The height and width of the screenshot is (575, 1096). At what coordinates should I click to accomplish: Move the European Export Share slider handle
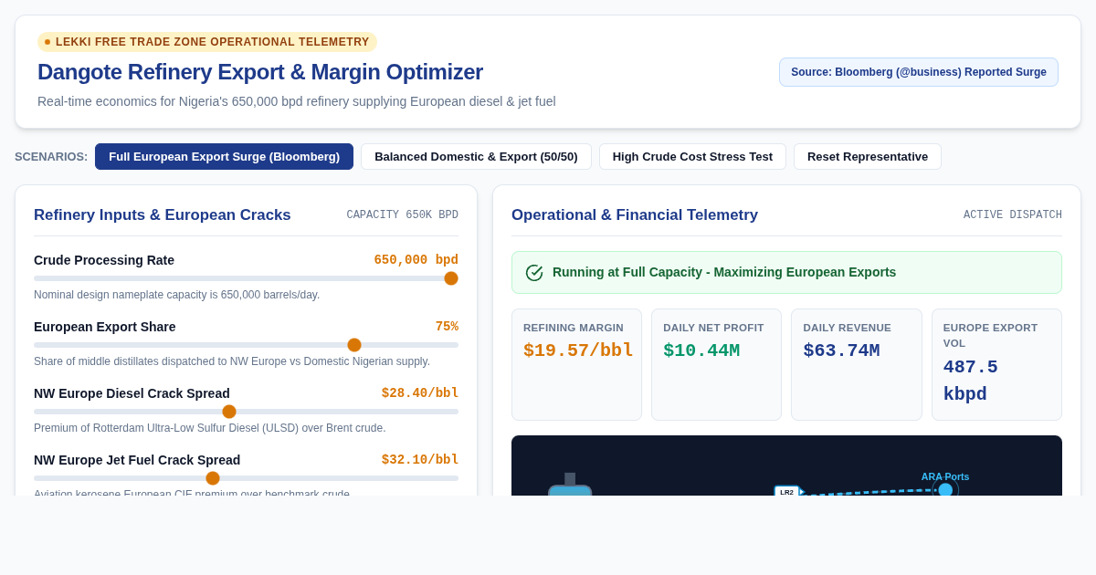(354, 345)
